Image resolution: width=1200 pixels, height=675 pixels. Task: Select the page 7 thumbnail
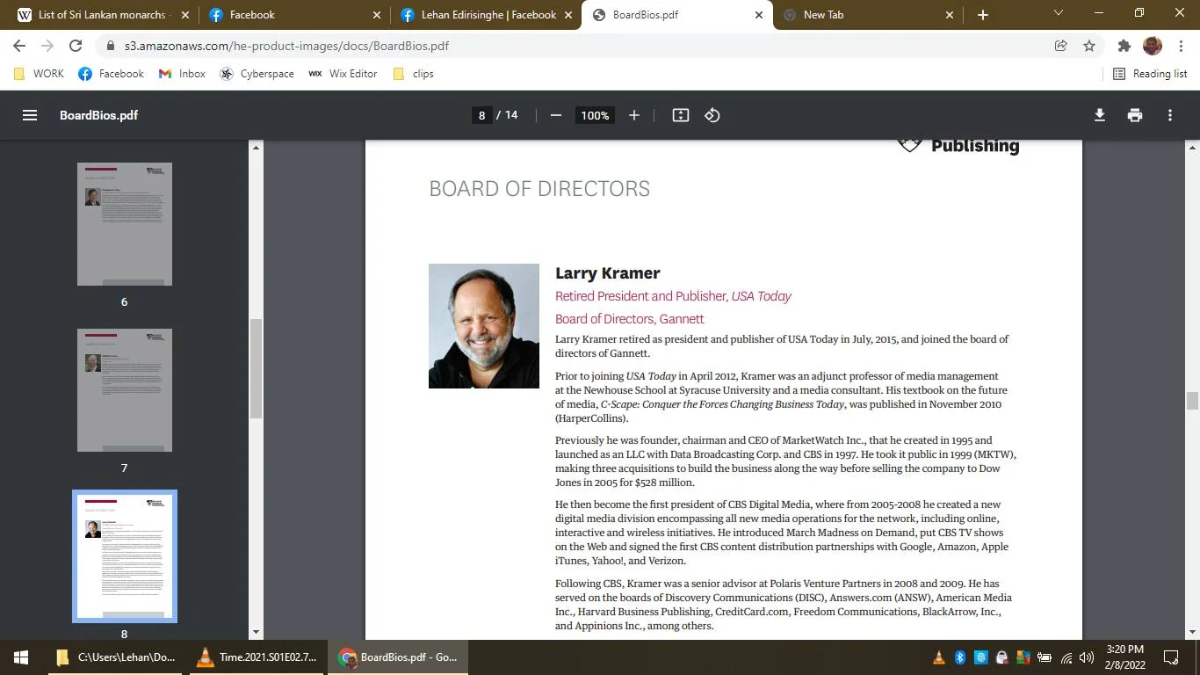[125, 390]
